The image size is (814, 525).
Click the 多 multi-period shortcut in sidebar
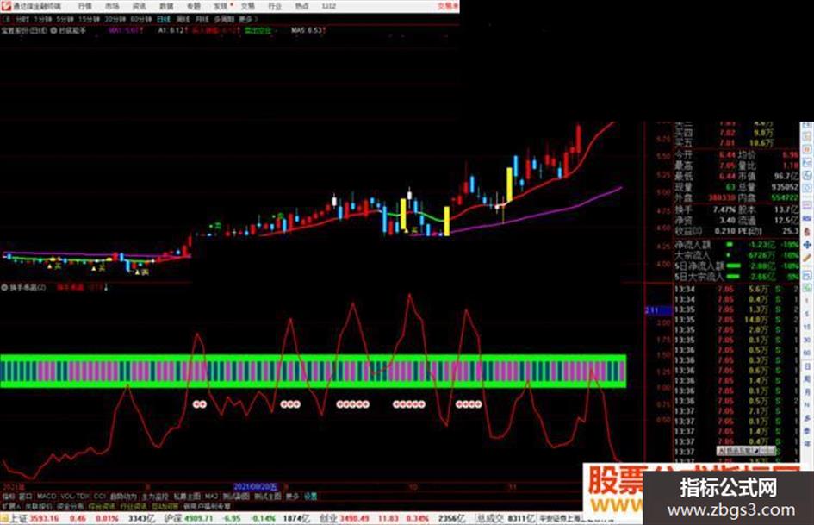pyautogui.click(x=807, y=418)
